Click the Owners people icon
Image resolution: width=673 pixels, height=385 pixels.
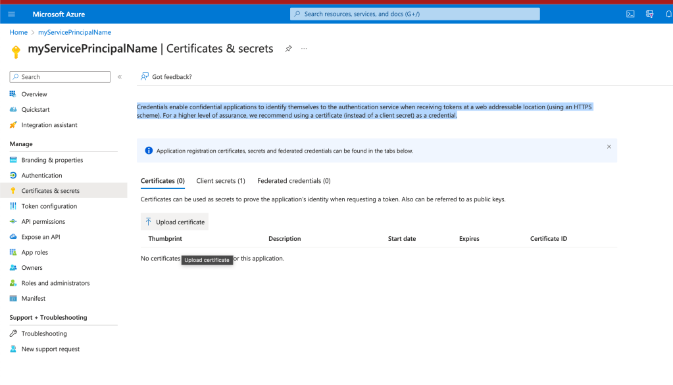point(13,267)
